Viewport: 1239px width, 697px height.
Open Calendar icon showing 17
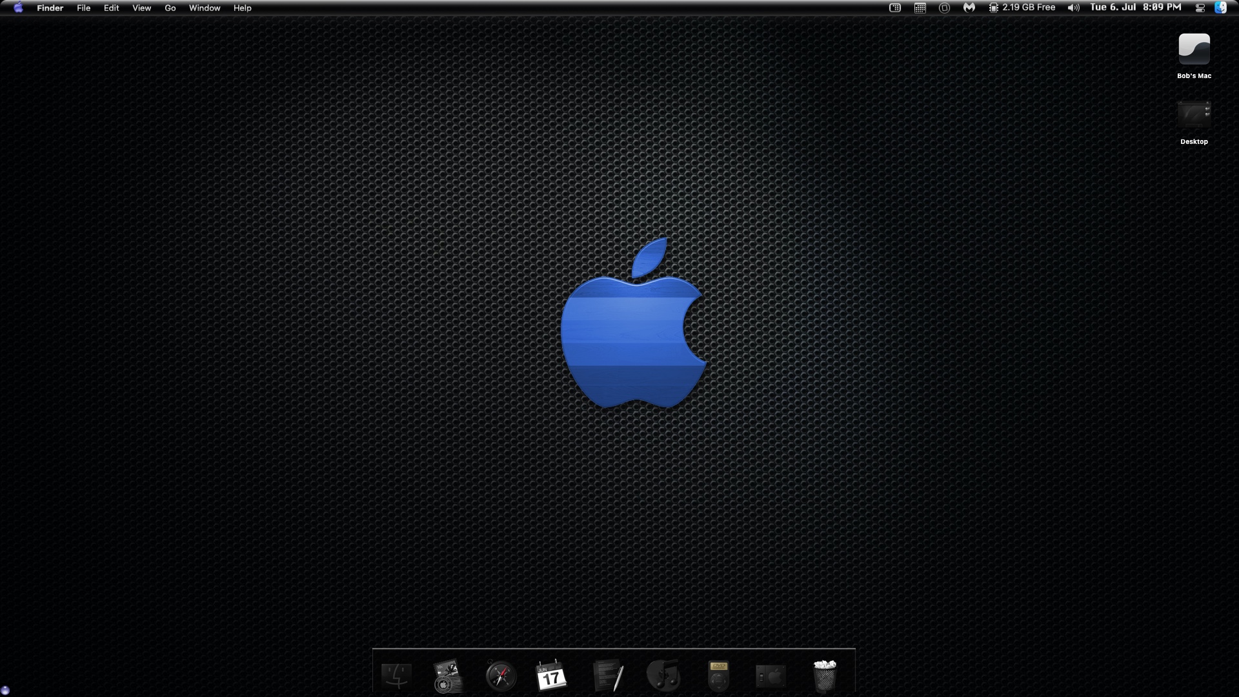[552, 676]
